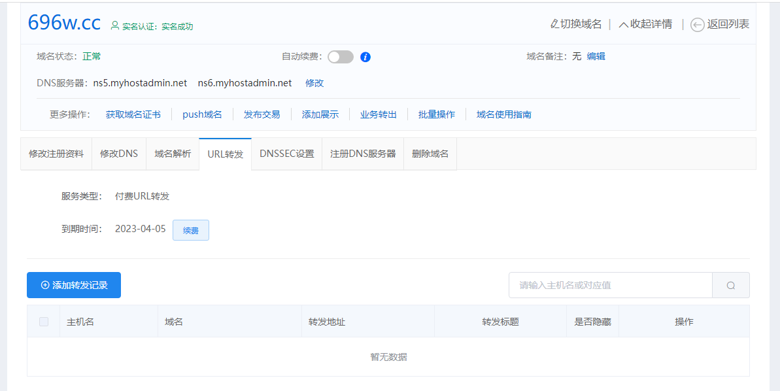
Task: Open the 域名使用指南 guide
Action: coord(503,114)
